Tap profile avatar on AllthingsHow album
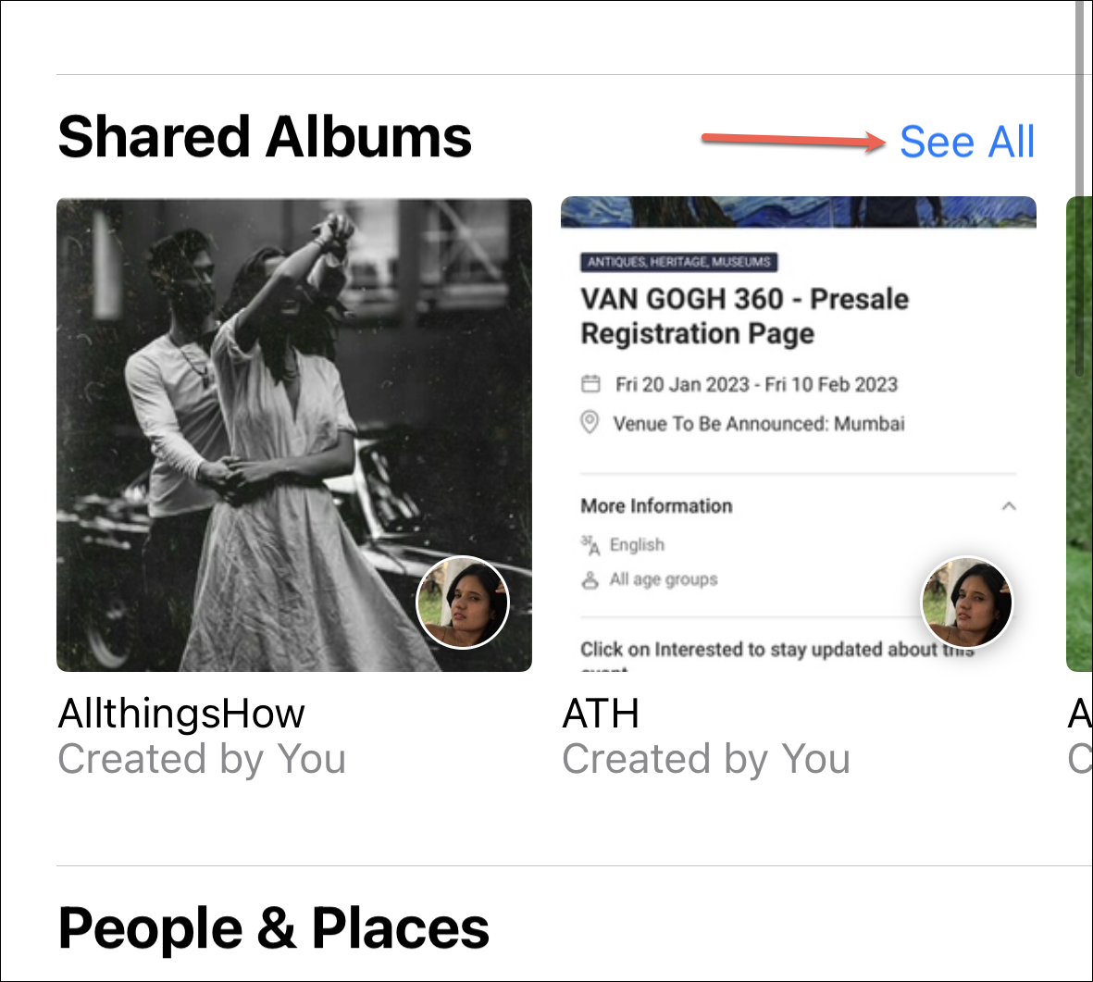This screenshot has width=1093, height=982. (463, 603)
